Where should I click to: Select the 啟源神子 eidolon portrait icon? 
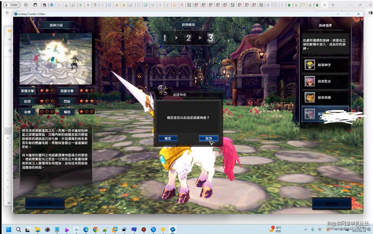(309, 65)
